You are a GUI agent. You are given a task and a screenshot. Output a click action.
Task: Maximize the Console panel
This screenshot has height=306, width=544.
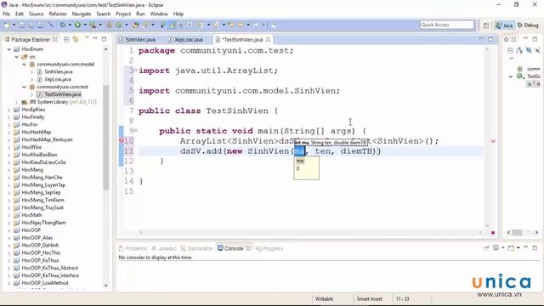point(535,247)
